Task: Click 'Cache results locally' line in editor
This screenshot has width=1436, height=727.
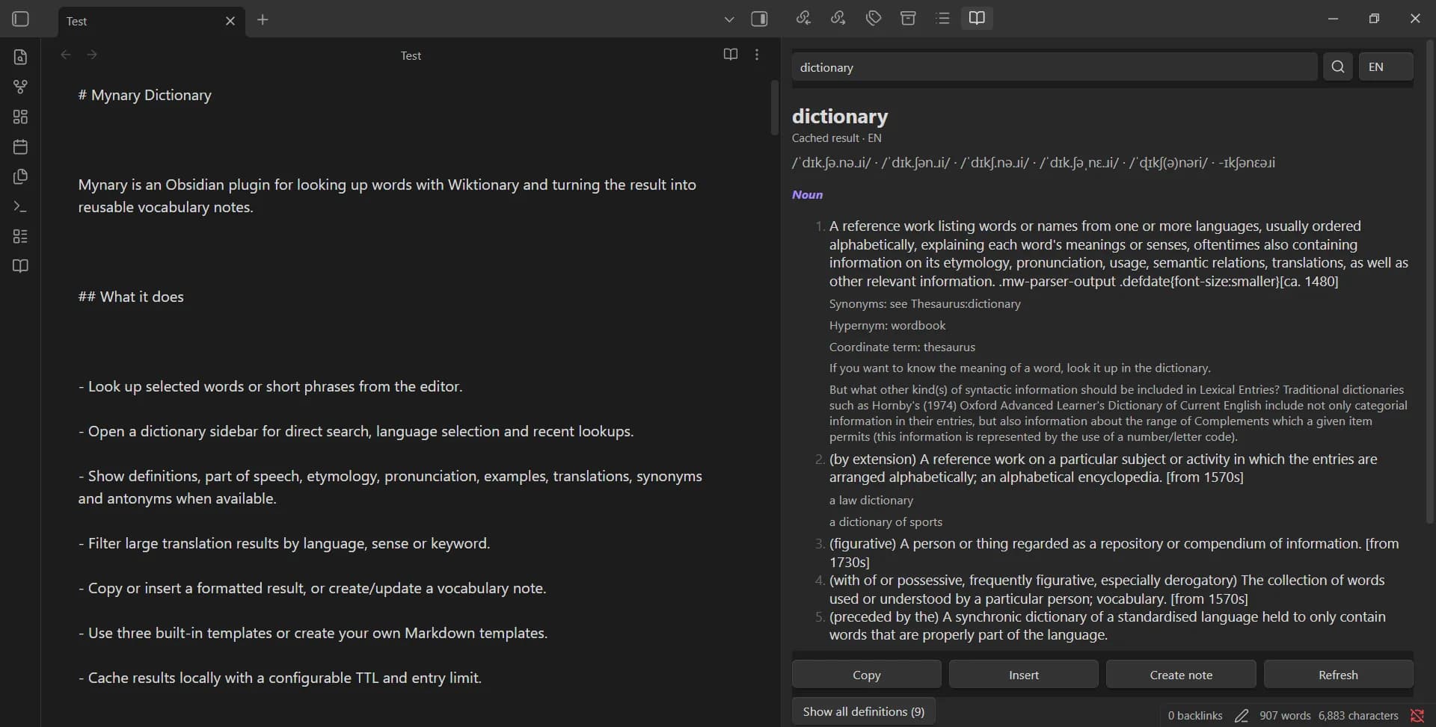Action: pos(280,678)
